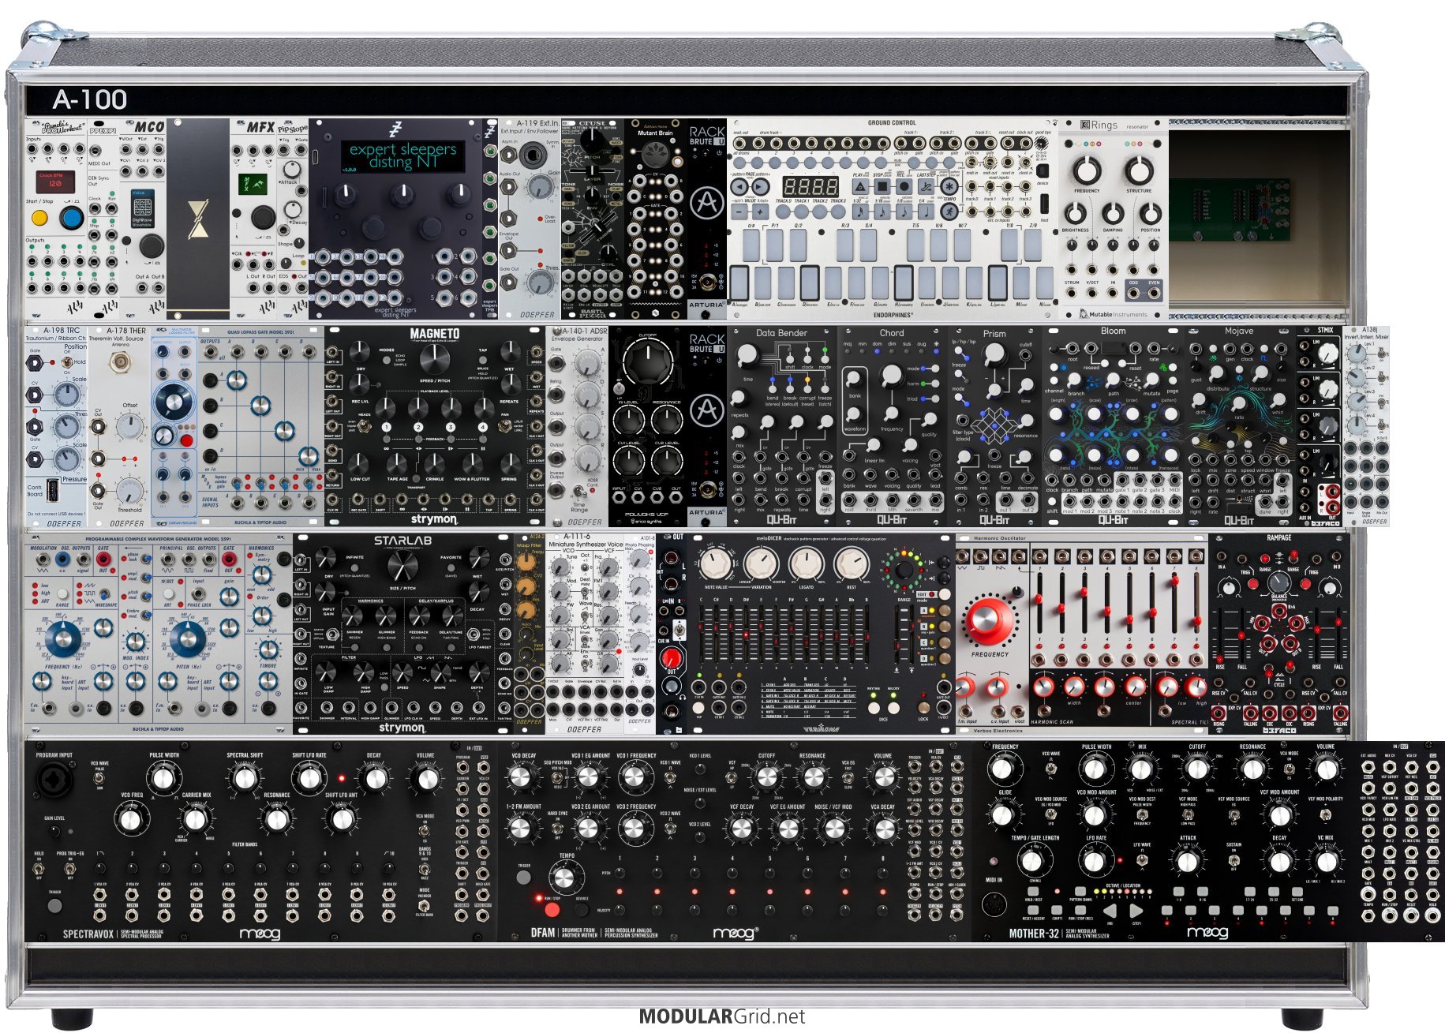Click the Mother-32 right arrow STEP button

coord(1136,912)
